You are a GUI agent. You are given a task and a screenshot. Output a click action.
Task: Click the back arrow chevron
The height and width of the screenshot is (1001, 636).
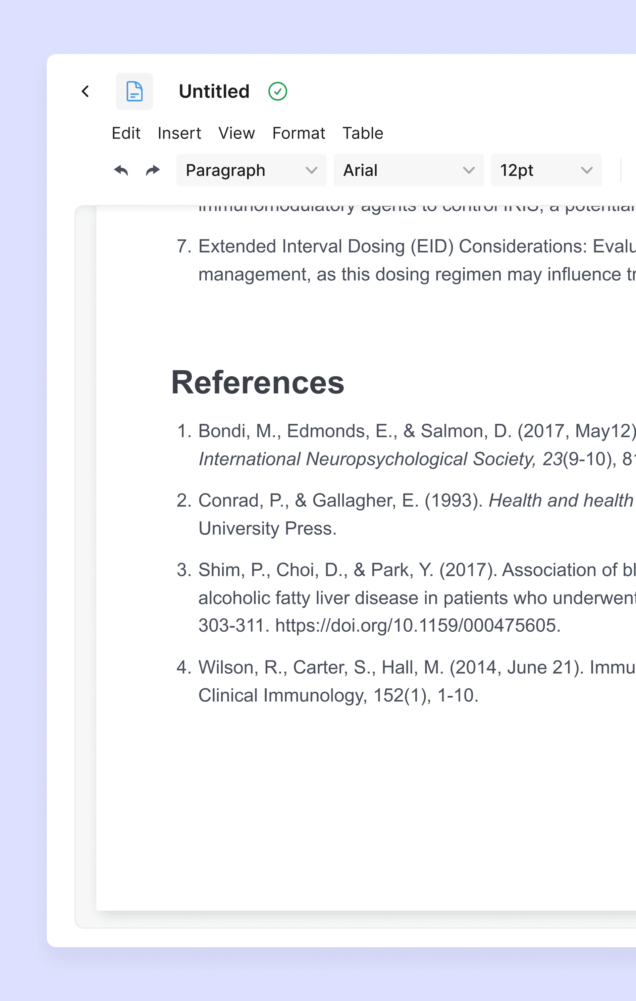tap(86, 91)
